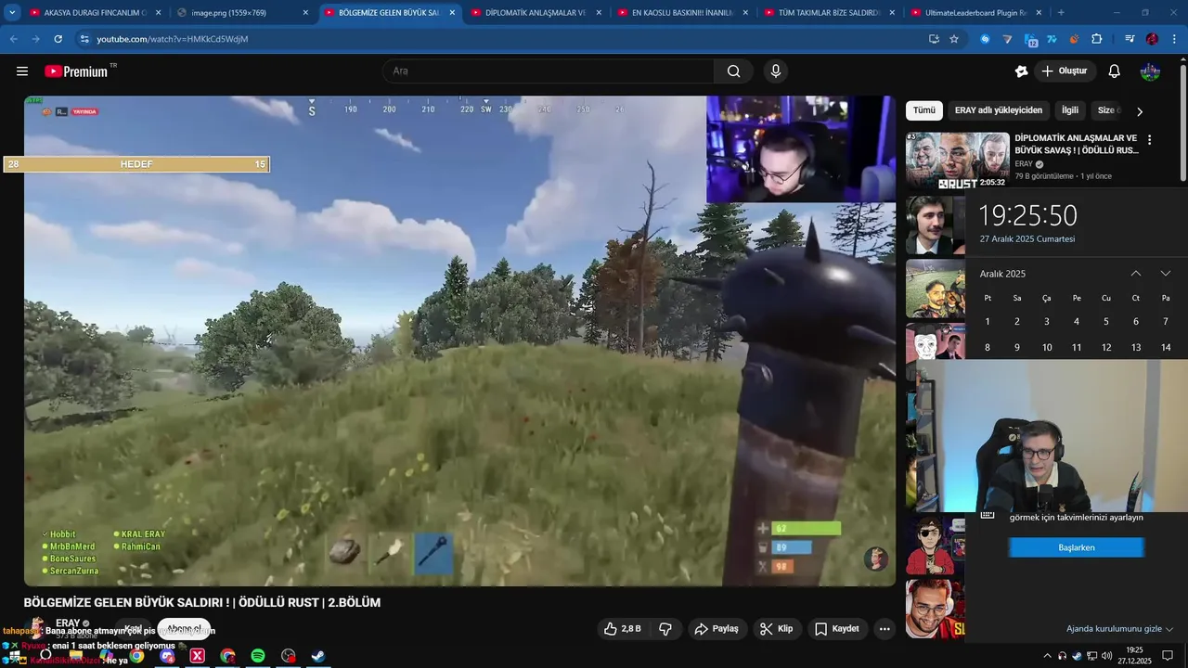Start voice search with microphone icon
This screenshot has height=668, width=1188.
coord(776,71)
